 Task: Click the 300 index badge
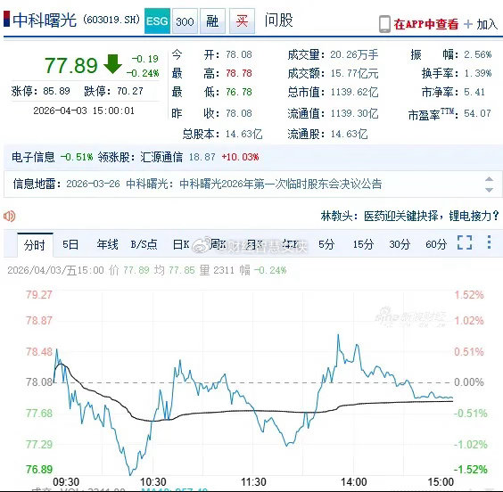pos(185,21)
